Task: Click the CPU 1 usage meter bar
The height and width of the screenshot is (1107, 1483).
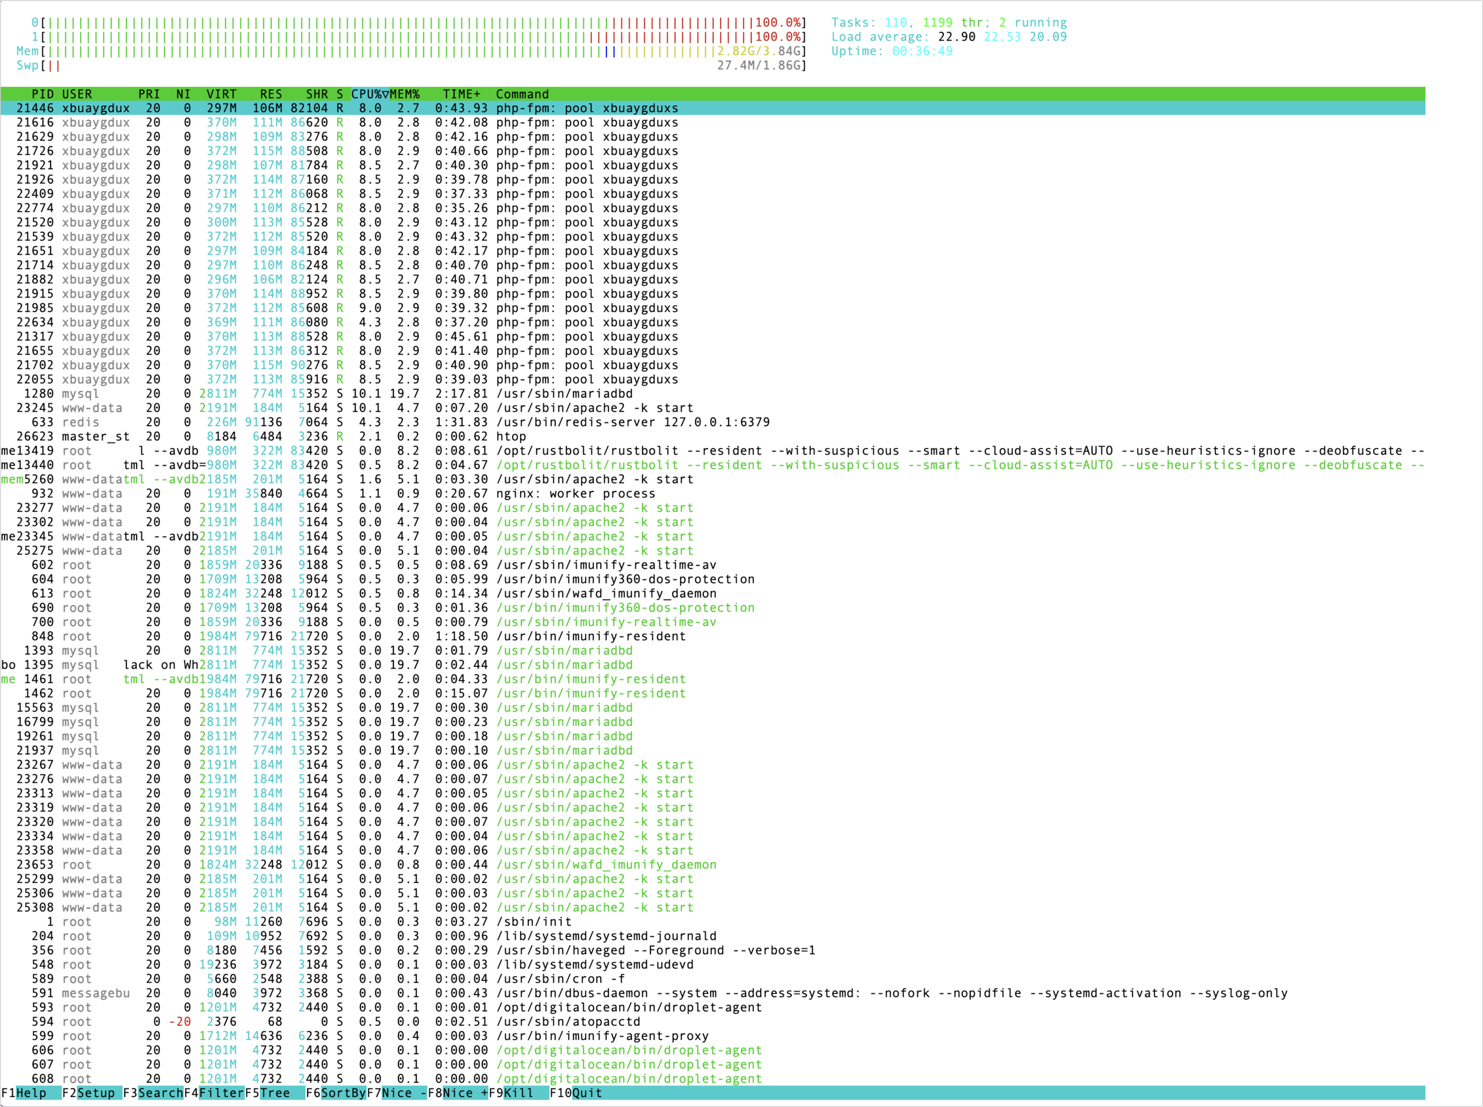Action: pyautogui.click(x=419, y=37)
